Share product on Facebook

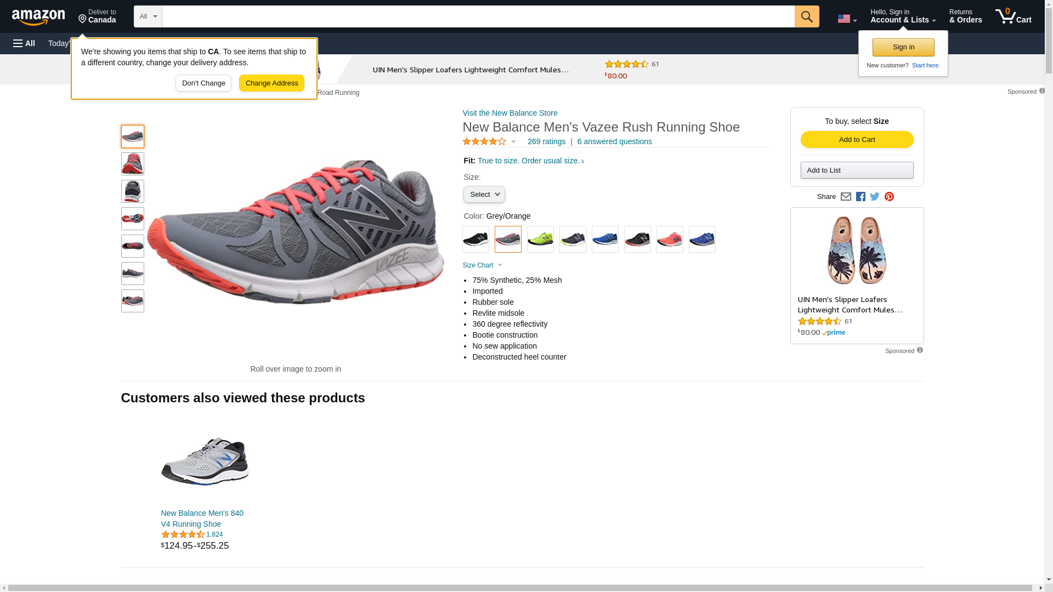click(x=860, y=197)
